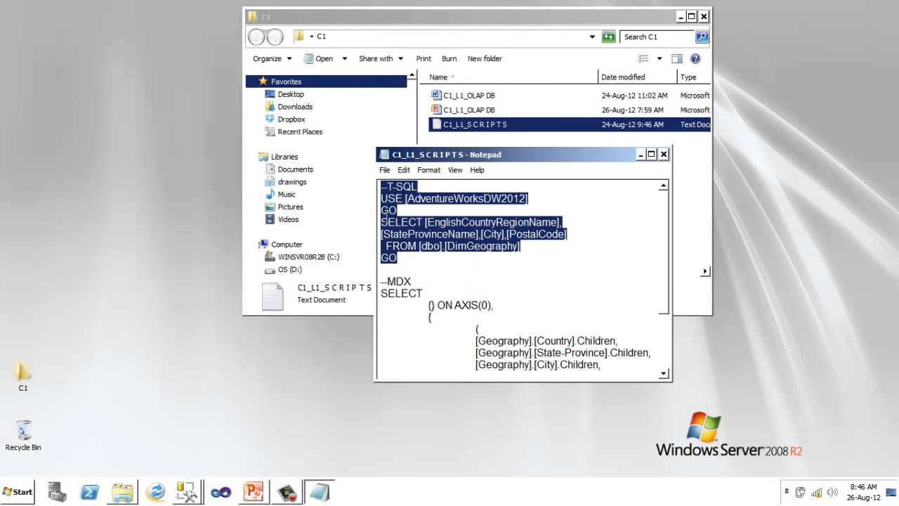Open the screen recorder taskbar icon
Screen dimensions: 899x506
286,492
